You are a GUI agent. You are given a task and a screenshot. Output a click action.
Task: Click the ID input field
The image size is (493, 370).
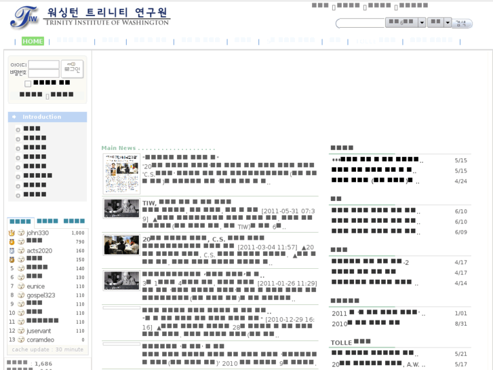43,64
